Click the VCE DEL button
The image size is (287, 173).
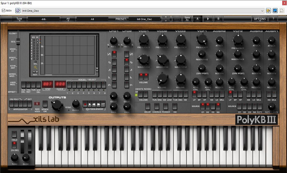(23, 85)
